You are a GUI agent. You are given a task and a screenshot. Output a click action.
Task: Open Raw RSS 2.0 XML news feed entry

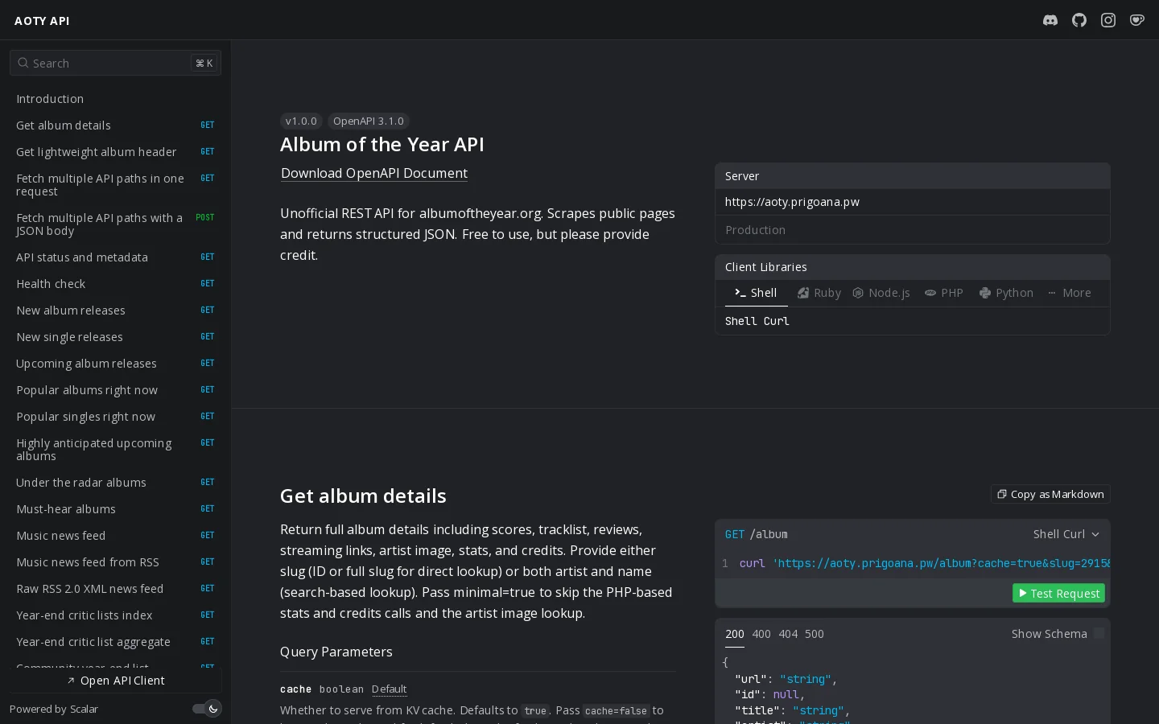click(x=115, y=589)
